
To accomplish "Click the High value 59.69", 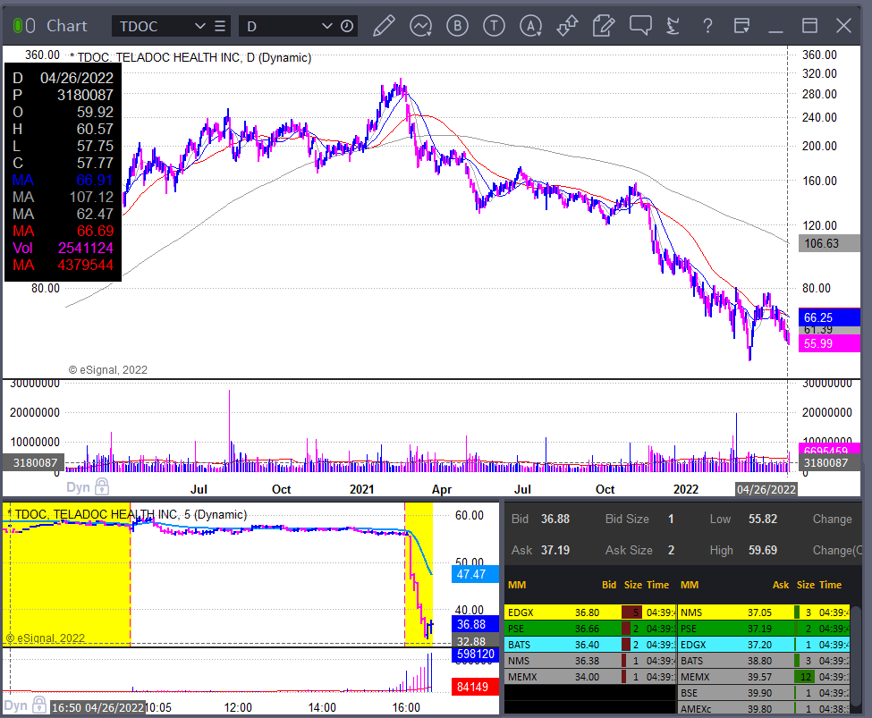I will [763, 550].
